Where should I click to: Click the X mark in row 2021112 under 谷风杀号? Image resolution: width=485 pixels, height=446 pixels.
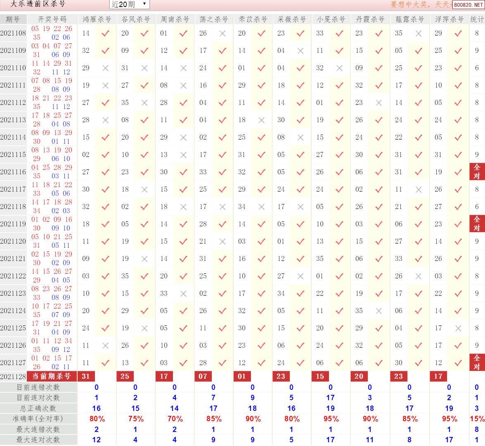pyautogui.click(x=144, y=103)
